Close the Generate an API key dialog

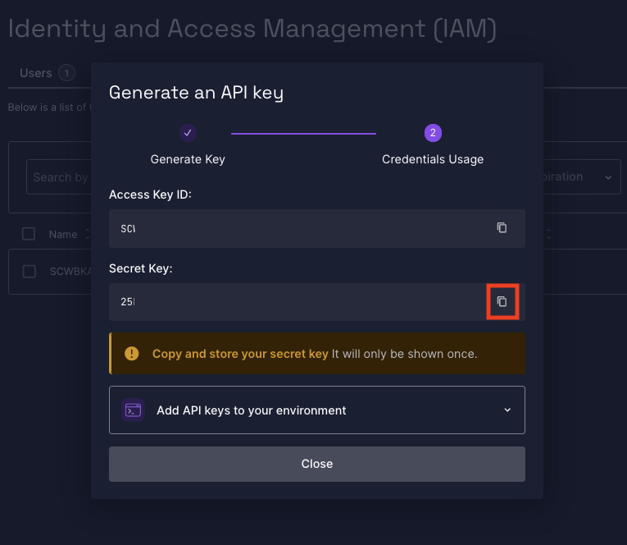point(316,464)
